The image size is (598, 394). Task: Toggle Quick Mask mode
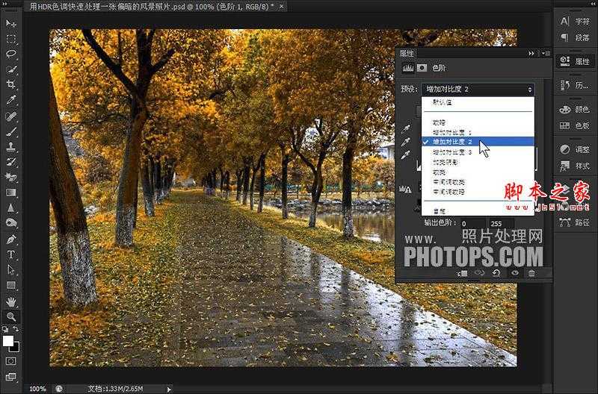pos(10,360)
